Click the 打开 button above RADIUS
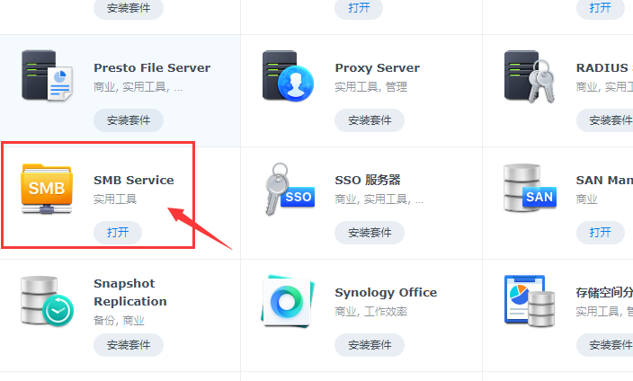This screenshot has height=381, width=633. pyautogui.click(x=601, y=8)
